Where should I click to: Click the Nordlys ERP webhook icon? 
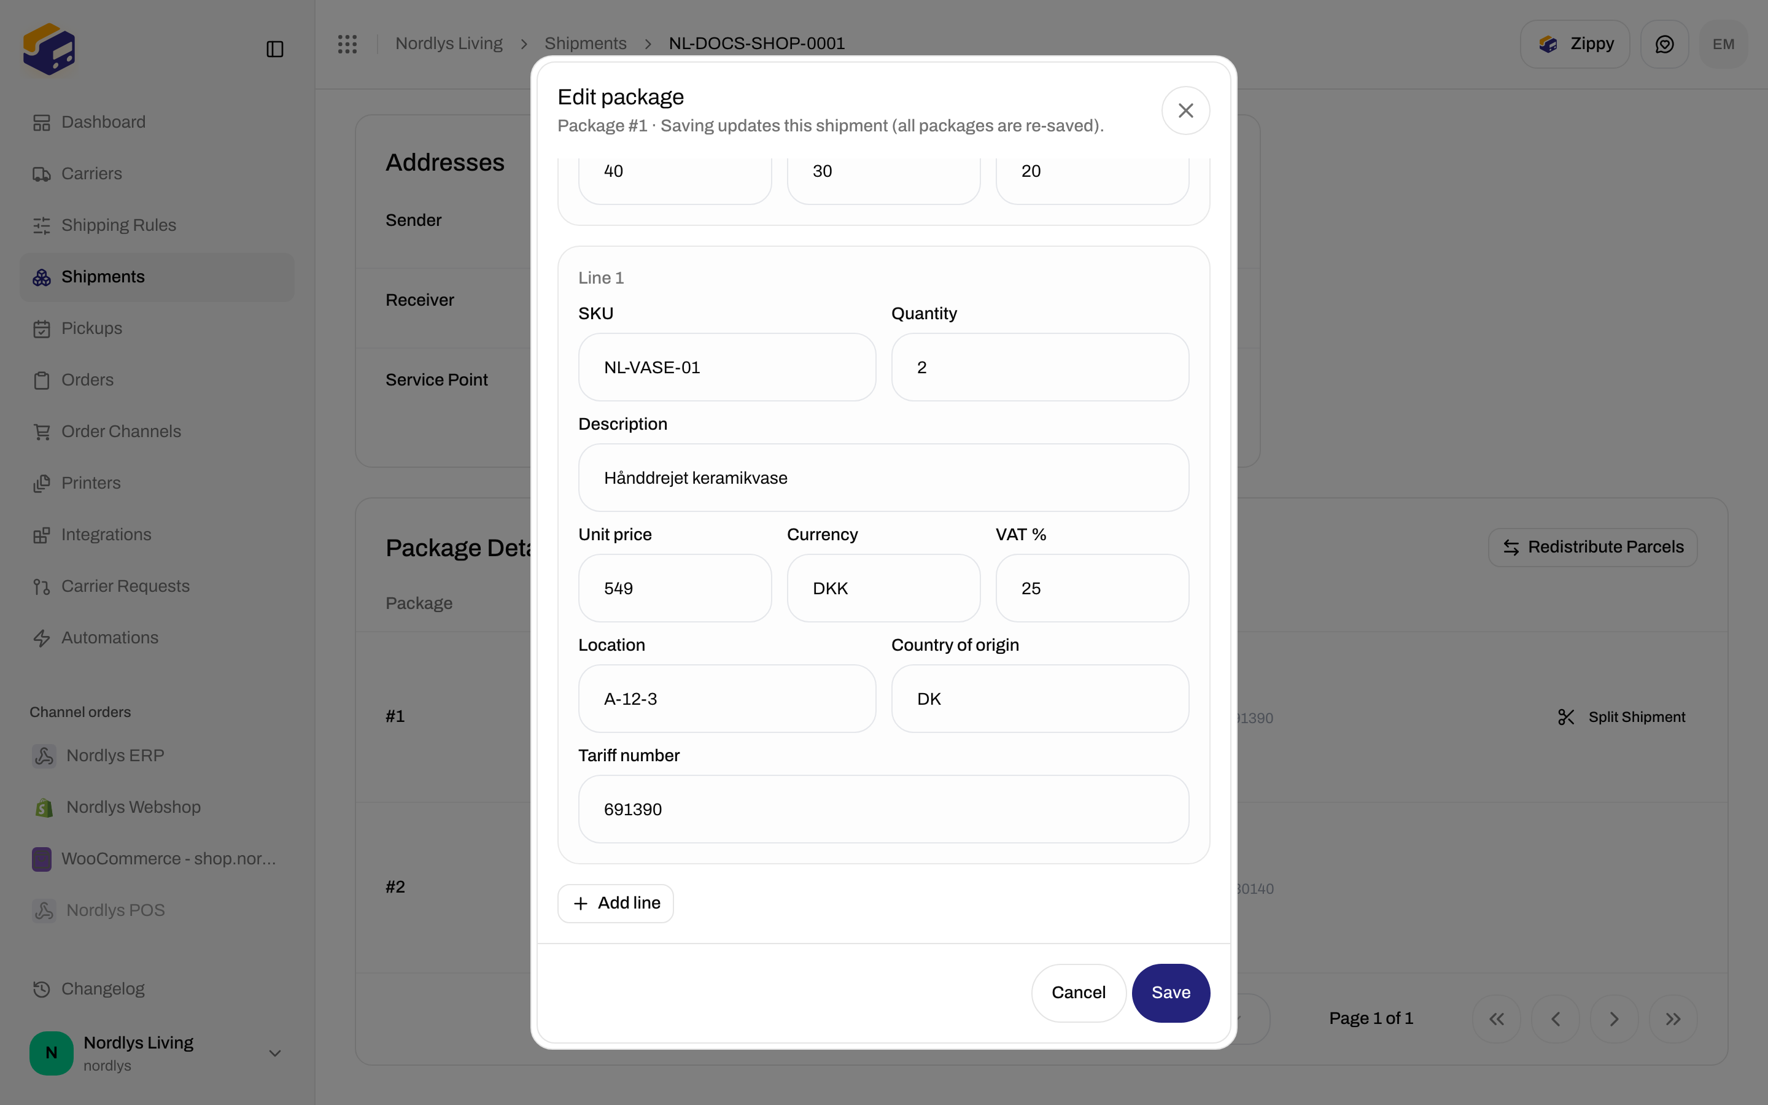44,756
